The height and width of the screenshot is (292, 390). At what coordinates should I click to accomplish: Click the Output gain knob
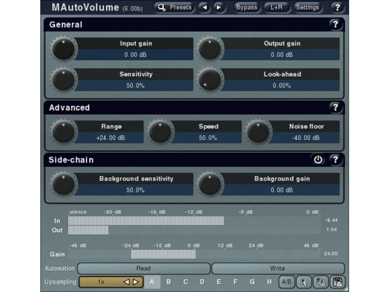click(x=210, y=49)
